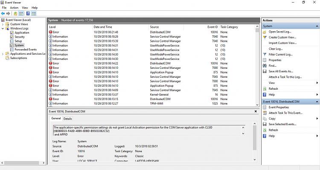Click the Help icon under System actions

[265, 94]
